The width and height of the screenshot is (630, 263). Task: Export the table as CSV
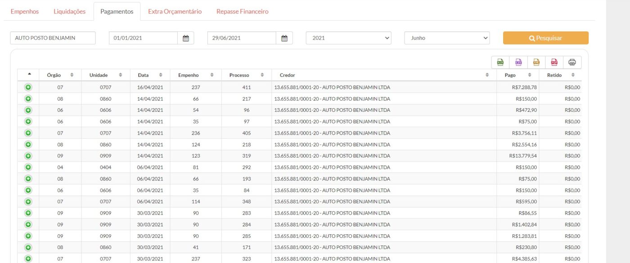coord(518,62)
